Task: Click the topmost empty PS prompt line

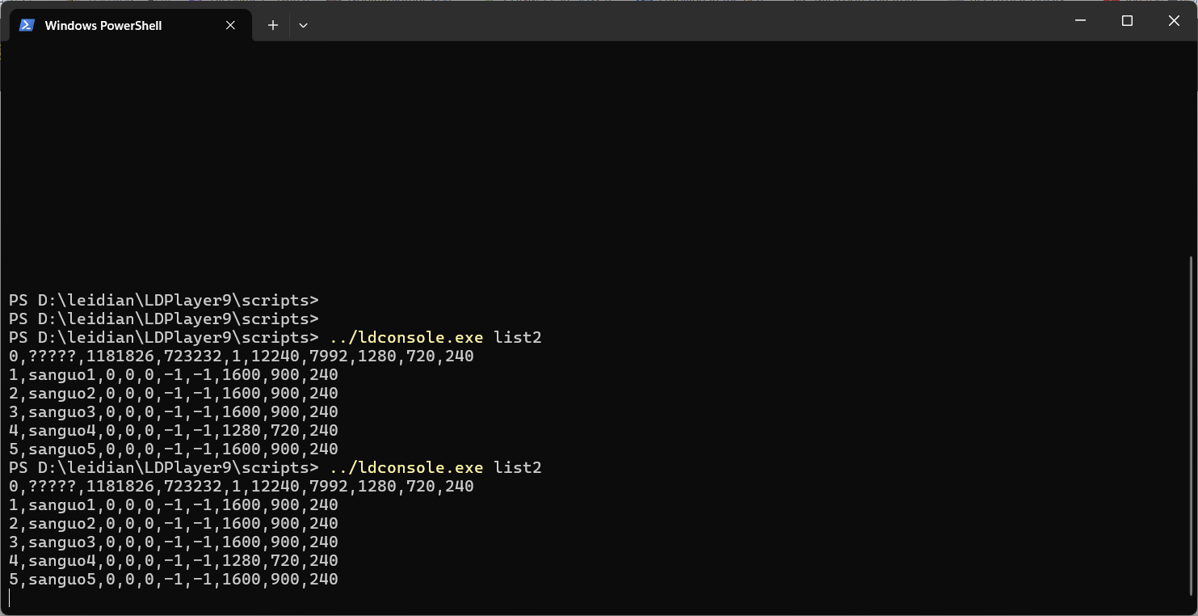Action: 163,300
